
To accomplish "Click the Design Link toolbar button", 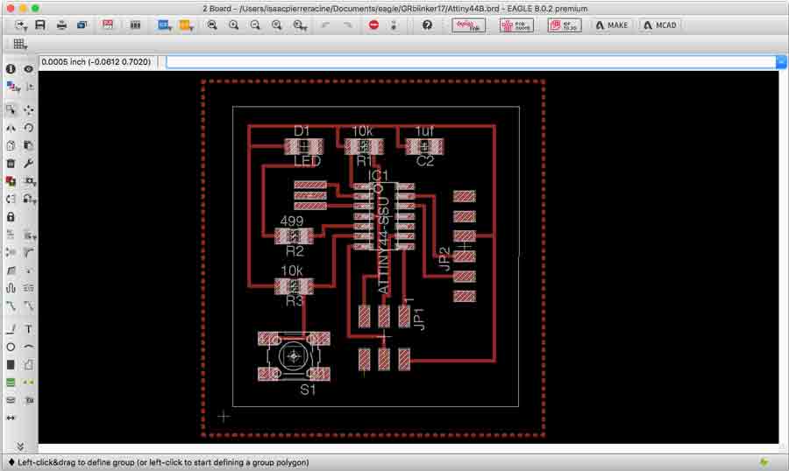I will pyautogui.click(x=468, y=25).
